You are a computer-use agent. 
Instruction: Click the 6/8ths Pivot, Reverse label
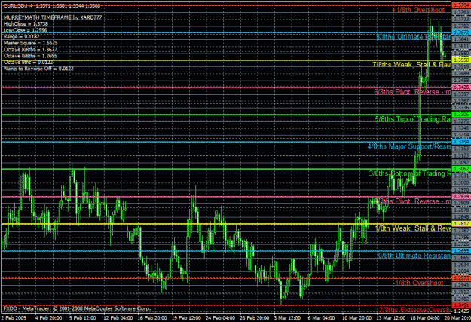pos(412,92)
